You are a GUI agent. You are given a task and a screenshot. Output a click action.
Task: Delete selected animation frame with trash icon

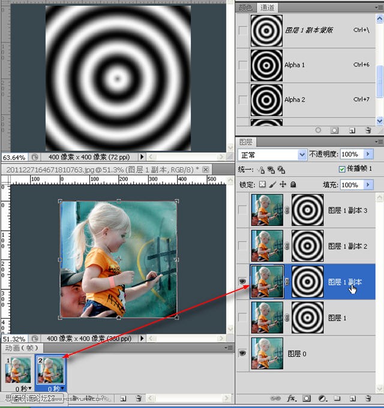139,398
